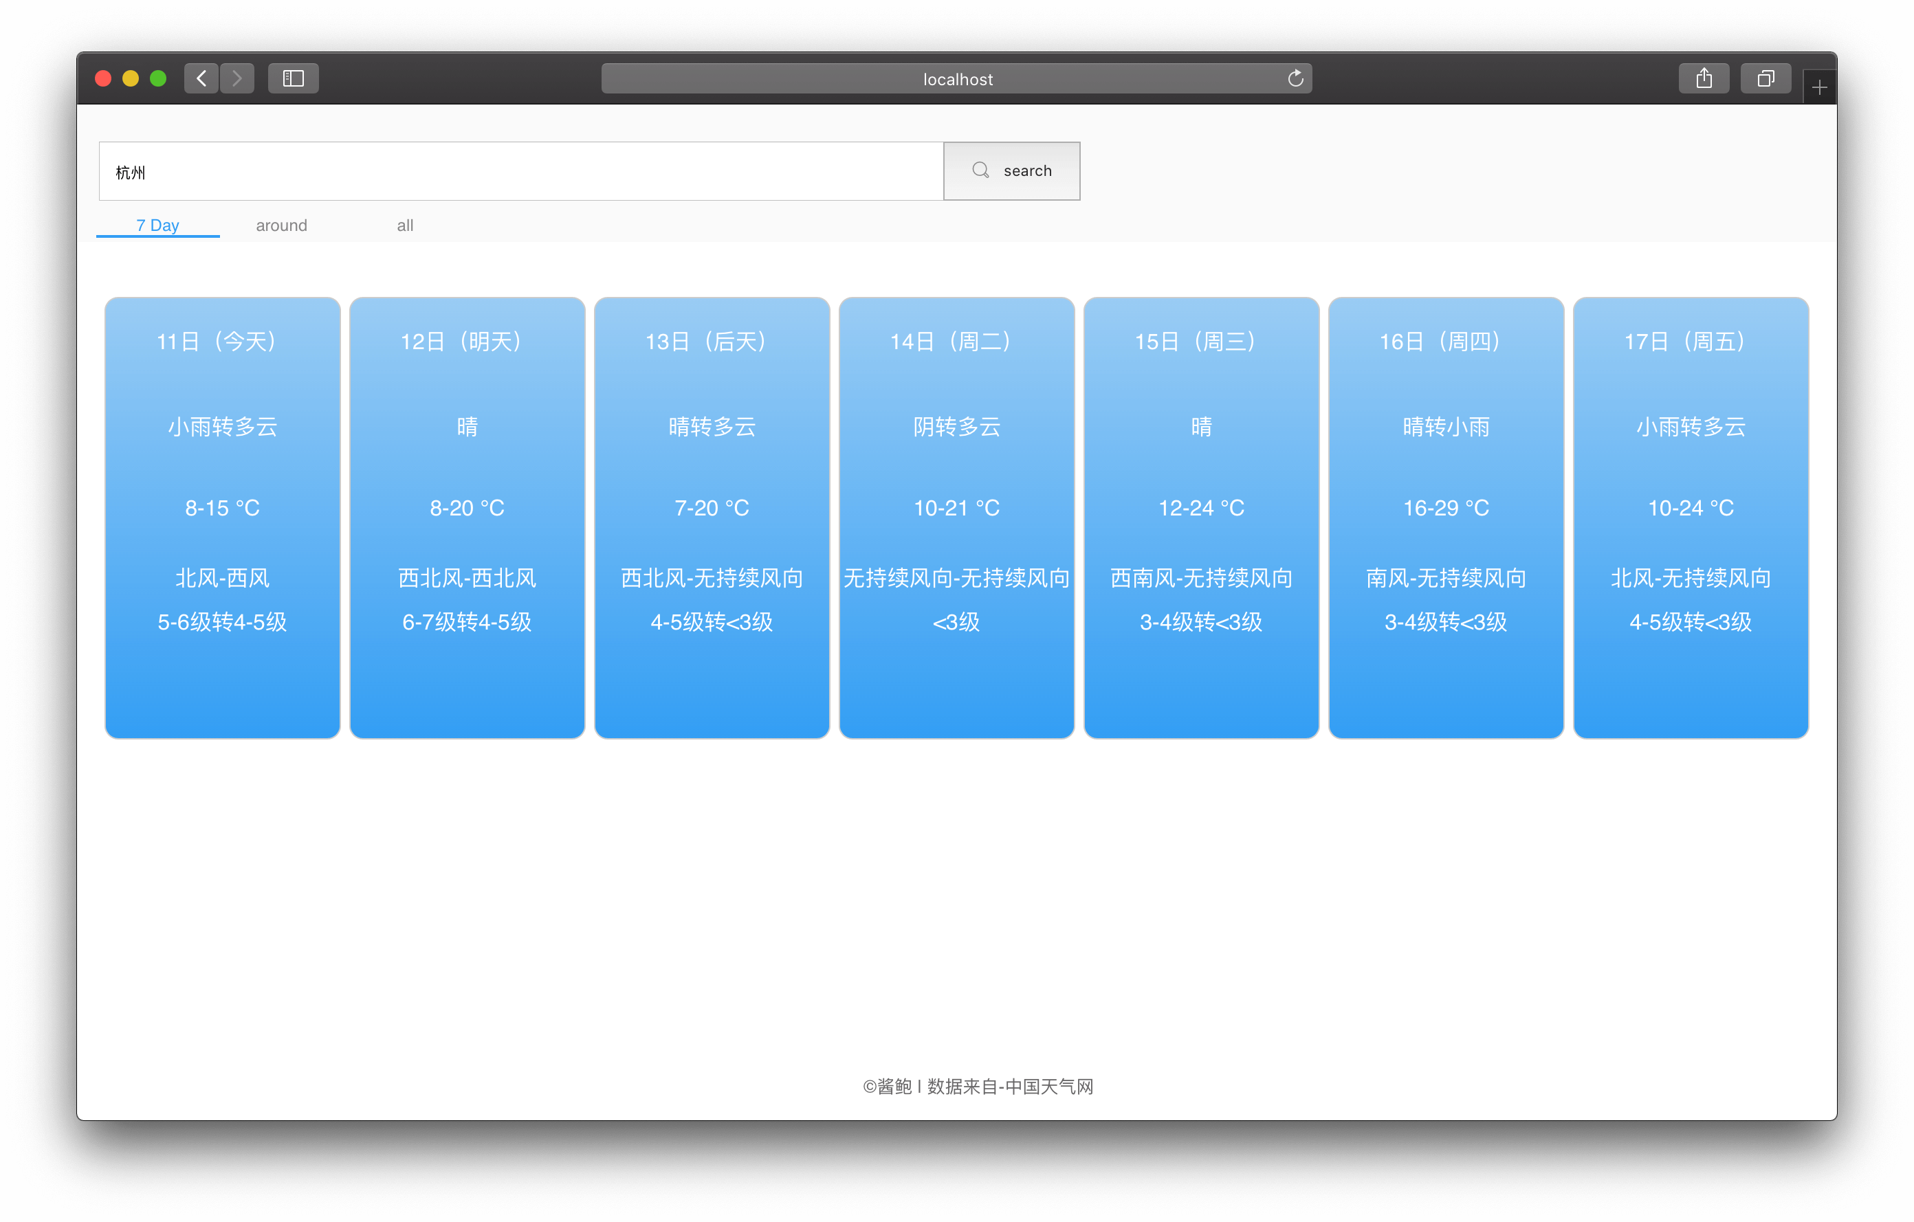This screenshot has height=1222, width=1914.
Task: Click the city search input field
Action: [520, 172]
